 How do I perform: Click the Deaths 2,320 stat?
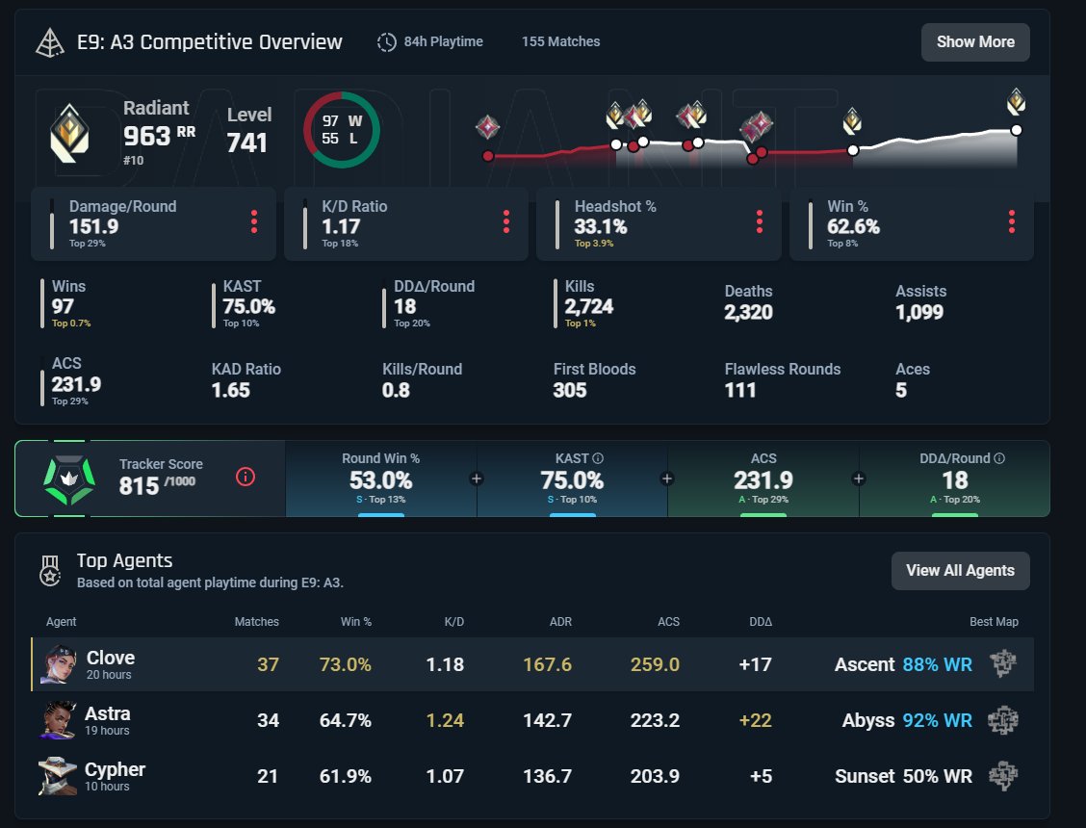click(749, 302)
